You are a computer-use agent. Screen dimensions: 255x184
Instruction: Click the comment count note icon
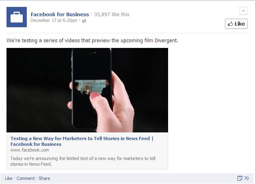(x=240, y=178)
